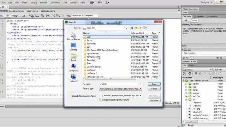Click the Dreamweaver status globe icon near Ready
Viewport: 226px width, 127px height.
click(184, 125)
